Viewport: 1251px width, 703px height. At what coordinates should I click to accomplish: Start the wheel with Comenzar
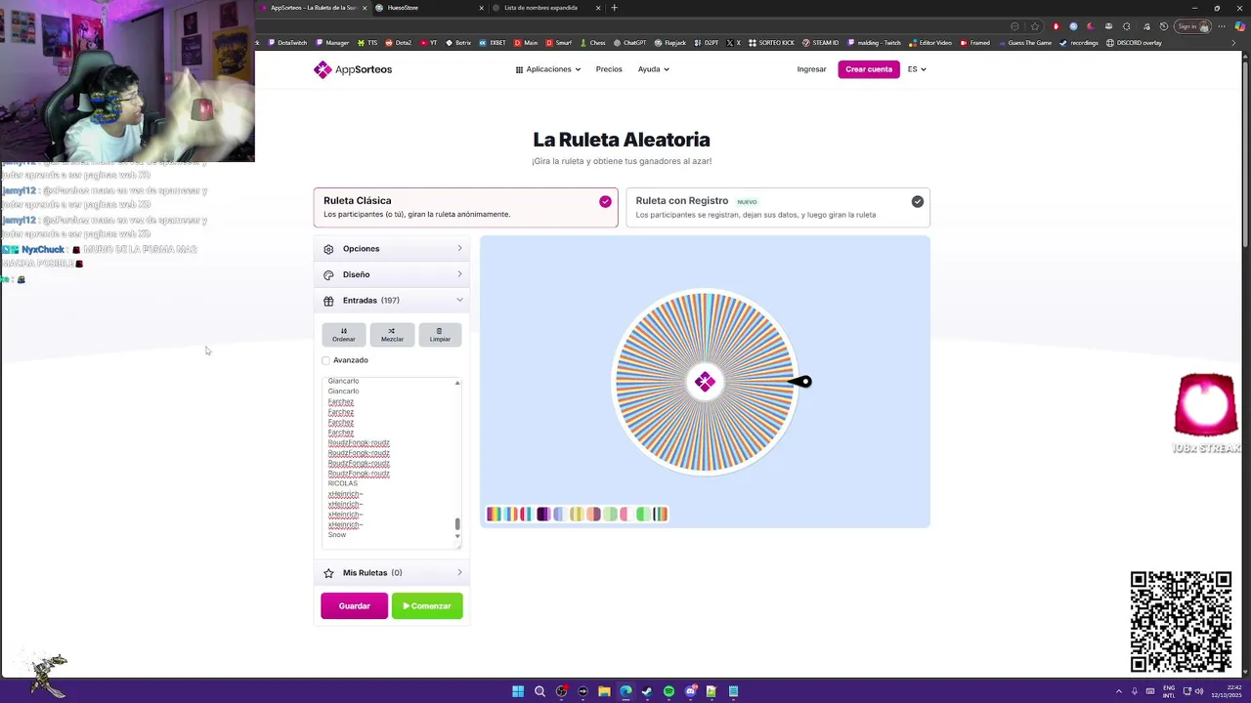coord(427,606)
